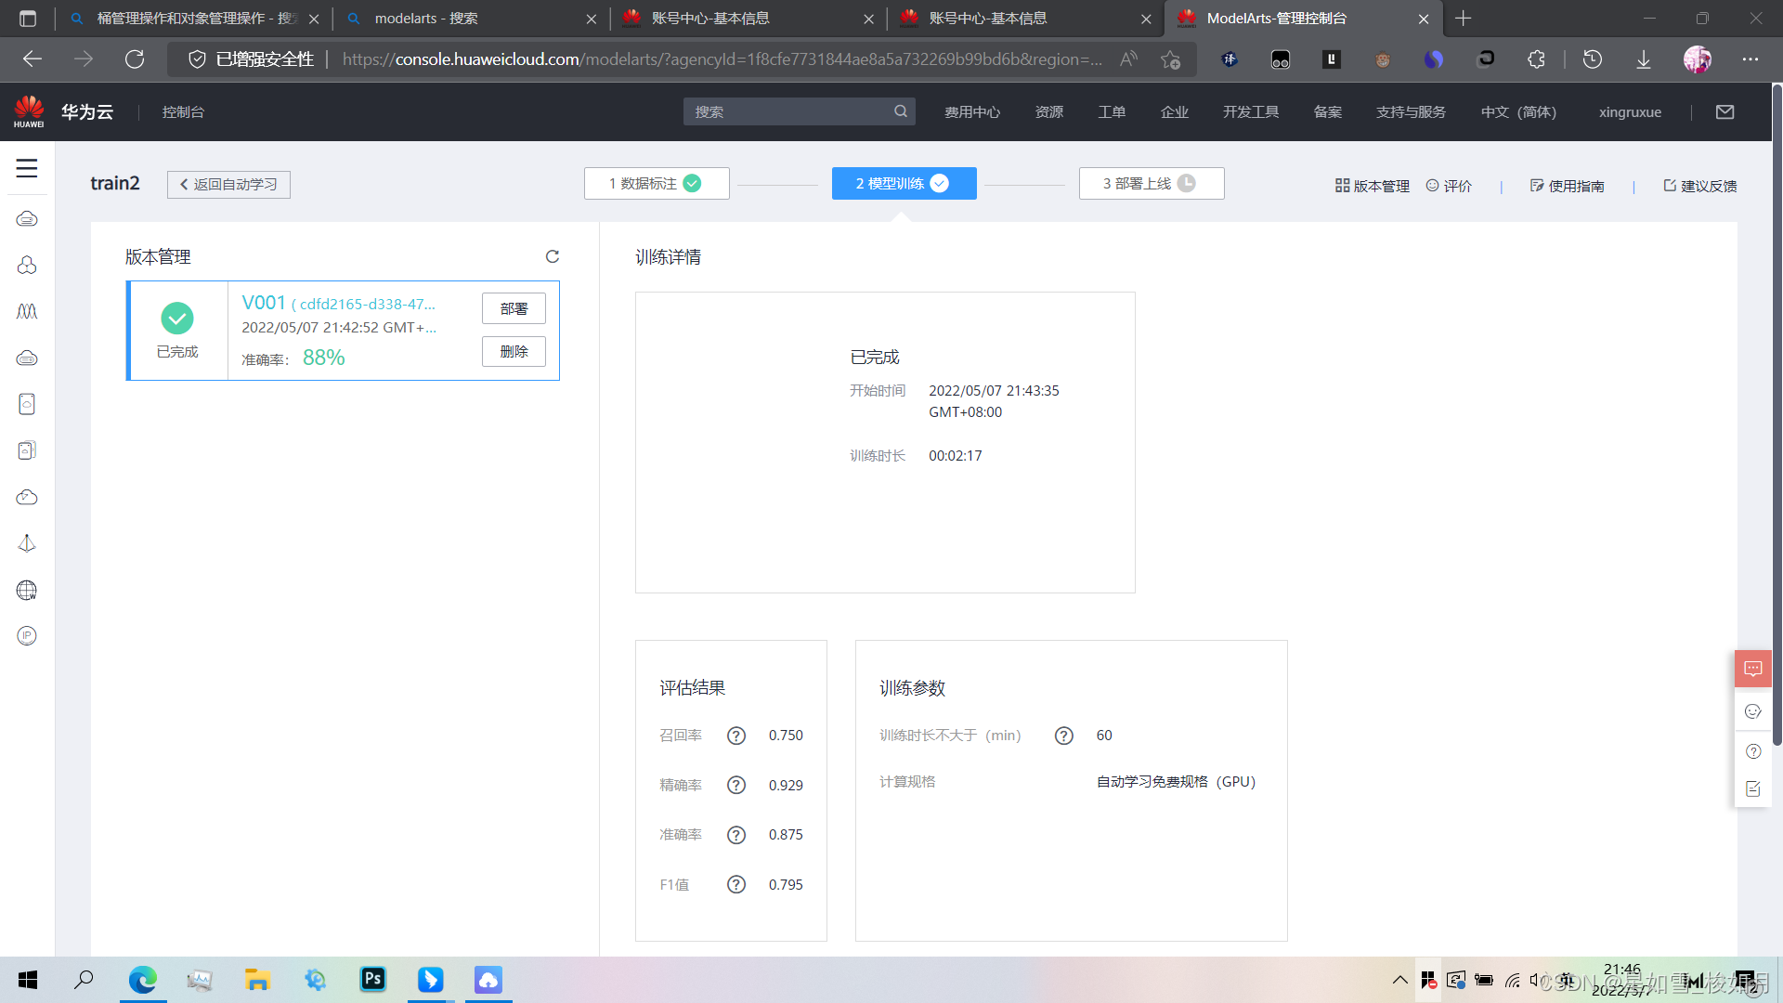Click the smiley satisfaction icon on right
This screenshot has width=1783, height=1003.
coord(1753,711)
